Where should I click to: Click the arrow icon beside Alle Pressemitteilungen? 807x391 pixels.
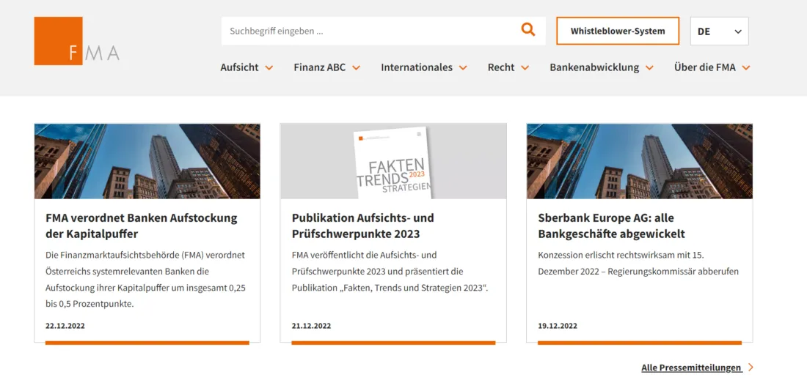click(x=751, y=368)
